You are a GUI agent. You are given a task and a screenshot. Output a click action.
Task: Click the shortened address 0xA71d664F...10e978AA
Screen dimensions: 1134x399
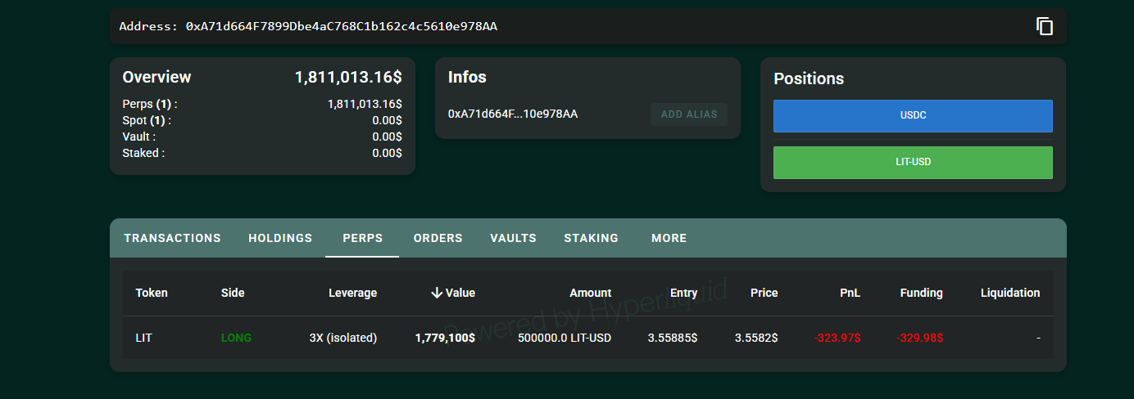click(x=513, y=114)
